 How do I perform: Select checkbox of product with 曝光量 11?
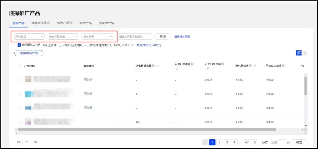tap(20, 94)
